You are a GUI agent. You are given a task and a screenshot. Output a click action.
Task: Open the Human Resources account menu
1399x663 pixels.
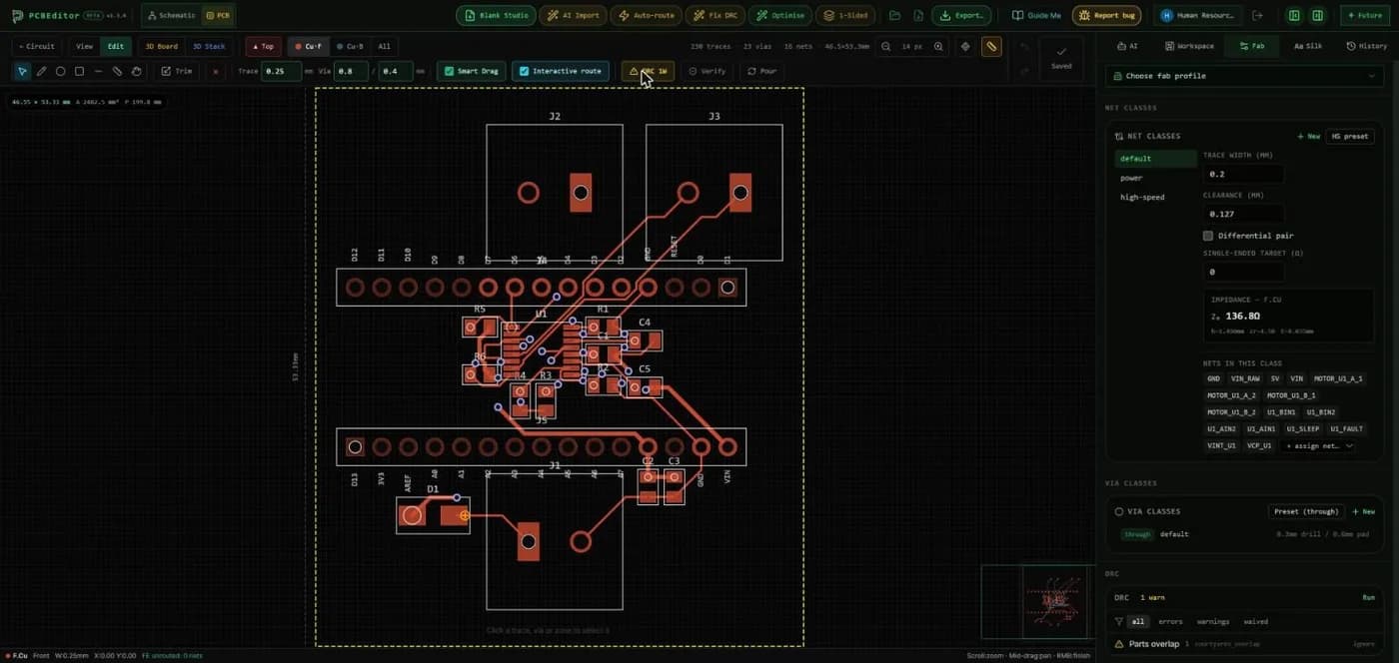pos(1199,16)
